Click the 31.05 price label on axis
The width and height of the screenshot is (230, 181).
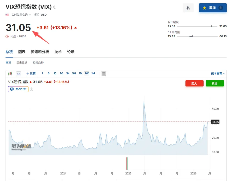point(215,122)
